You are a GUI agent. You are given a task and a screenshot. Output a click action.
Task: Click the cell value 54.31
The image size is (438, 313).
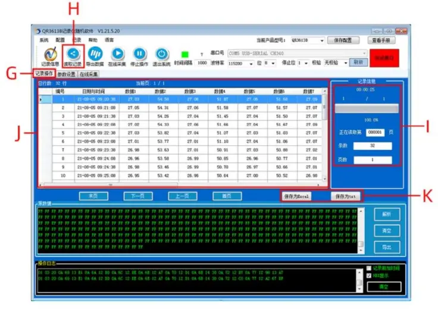click(x=163, y=108)
